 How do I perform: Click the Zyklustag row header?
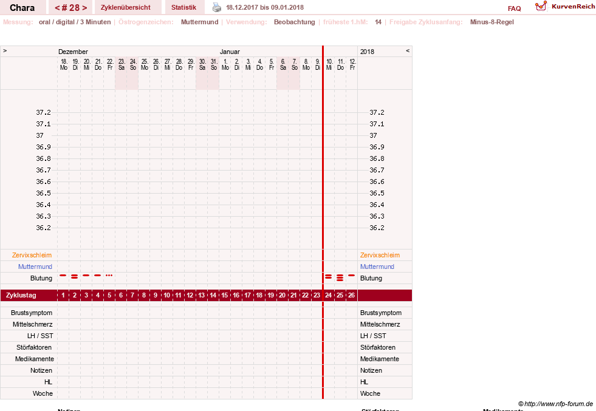click(x=21, y=295)
